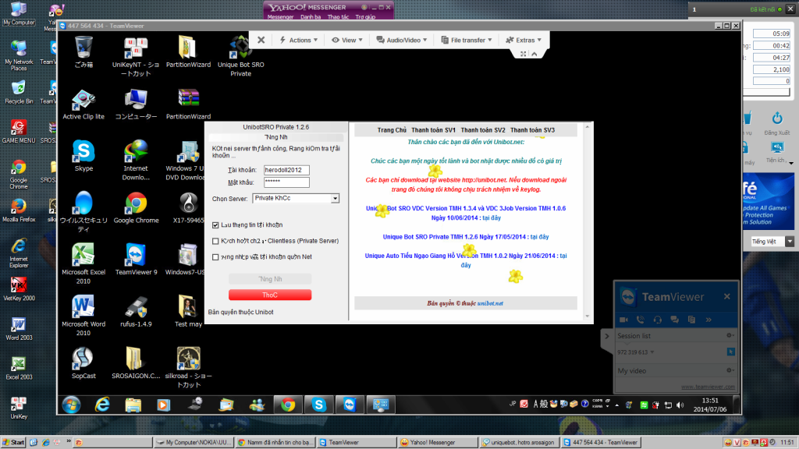
Task: Select the PartitionWizard folder icon
Action: click(x=188, y=51)
